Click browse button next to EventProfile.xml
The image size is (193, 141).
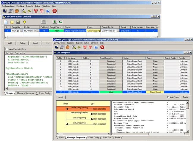pyautogui.click(x=118, y=31)
